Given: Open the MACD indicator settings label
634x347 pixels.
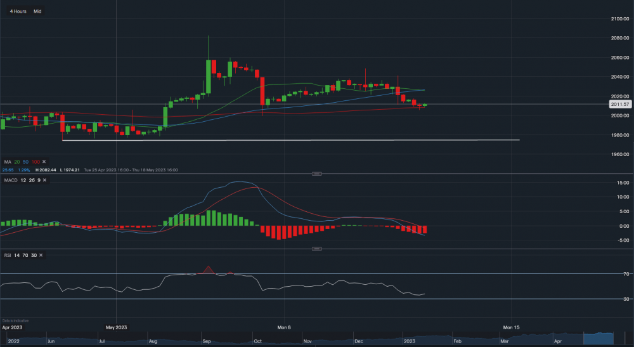Looking at the screenshot, I should [10, 181].
